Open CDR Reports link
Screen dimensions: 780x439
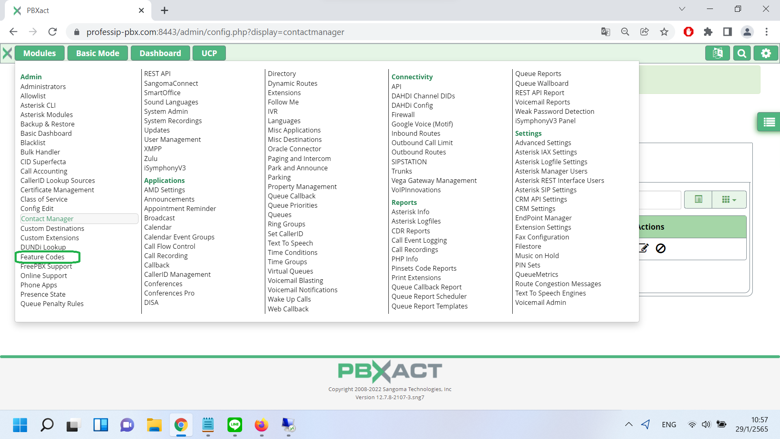(x=410, y=231)
